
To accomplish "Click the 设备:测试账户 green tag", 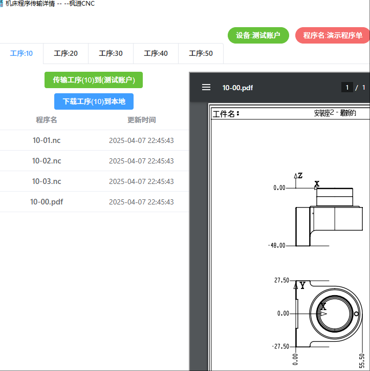I will tap(258, 35).
